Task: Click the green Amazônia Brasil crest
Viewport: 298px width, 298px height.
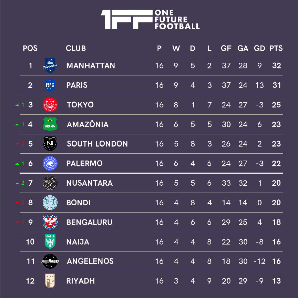Action: click(x=50, y=124)
